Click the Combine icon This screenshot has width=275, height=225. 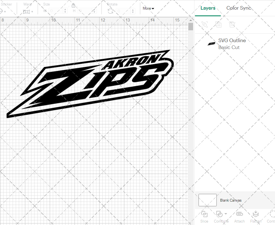[219, 214]
